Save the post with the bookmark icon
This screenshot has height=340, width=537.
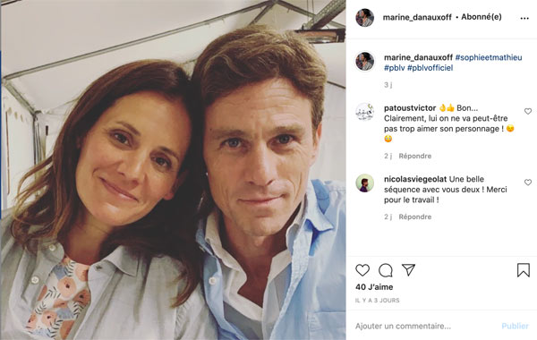(x=524, y=270)
